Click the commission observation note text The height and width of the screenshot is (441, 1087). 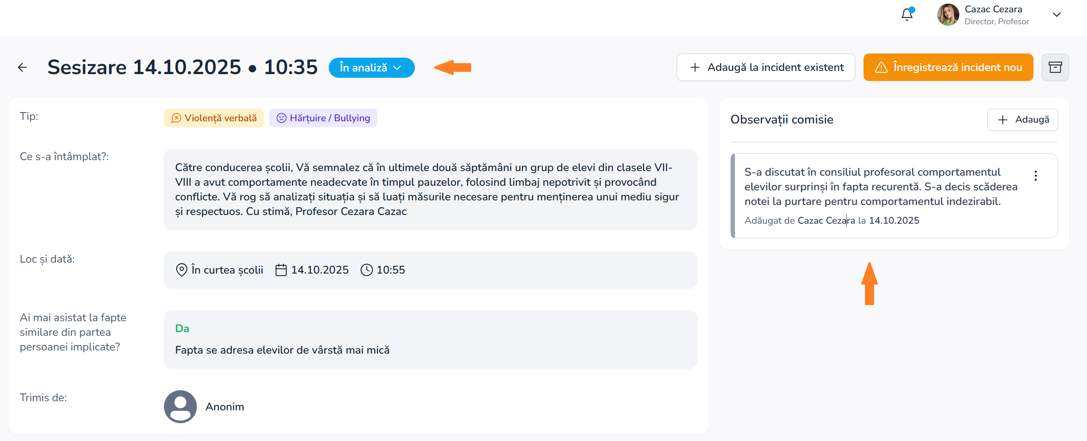click(880, 187)
